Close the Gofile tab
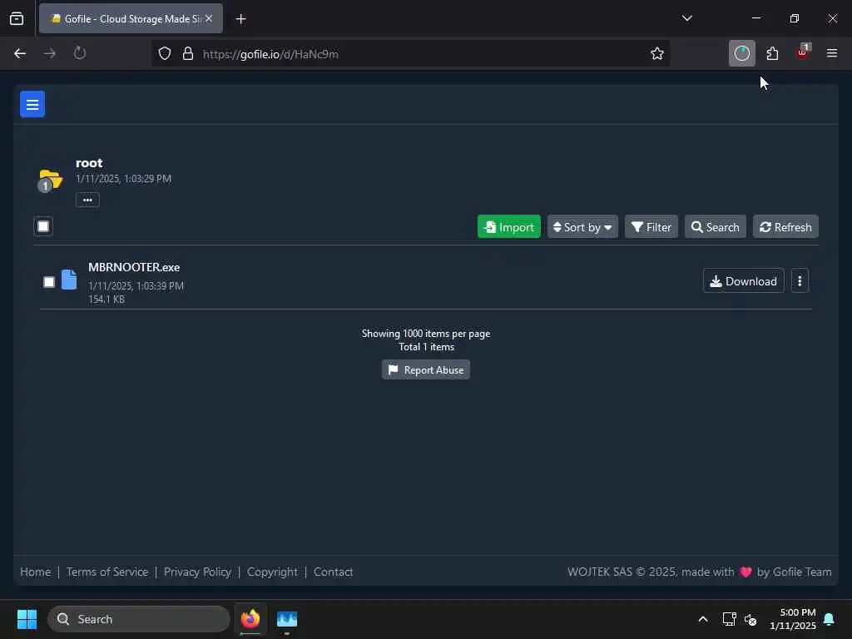Screen dimensions: 852x639 209,18
